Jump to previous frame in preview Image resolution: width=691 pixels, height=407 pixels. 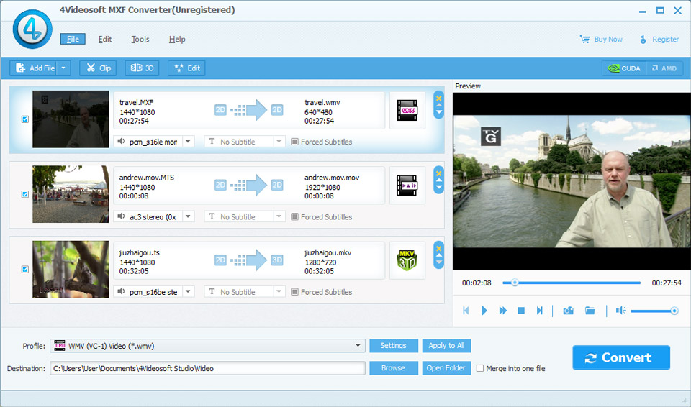click(x=466, y=311)
